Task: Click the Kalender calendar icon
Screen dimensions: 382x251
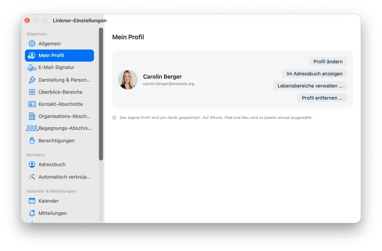Action: tap(32, 201)
